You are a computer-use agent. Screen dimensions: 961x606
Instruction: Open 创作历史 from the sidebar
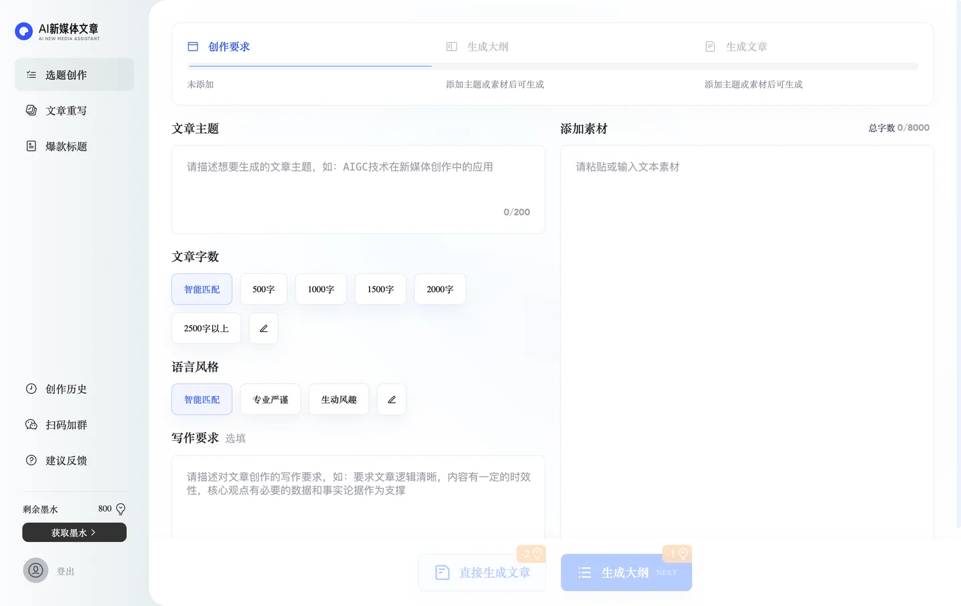point(65,389)
